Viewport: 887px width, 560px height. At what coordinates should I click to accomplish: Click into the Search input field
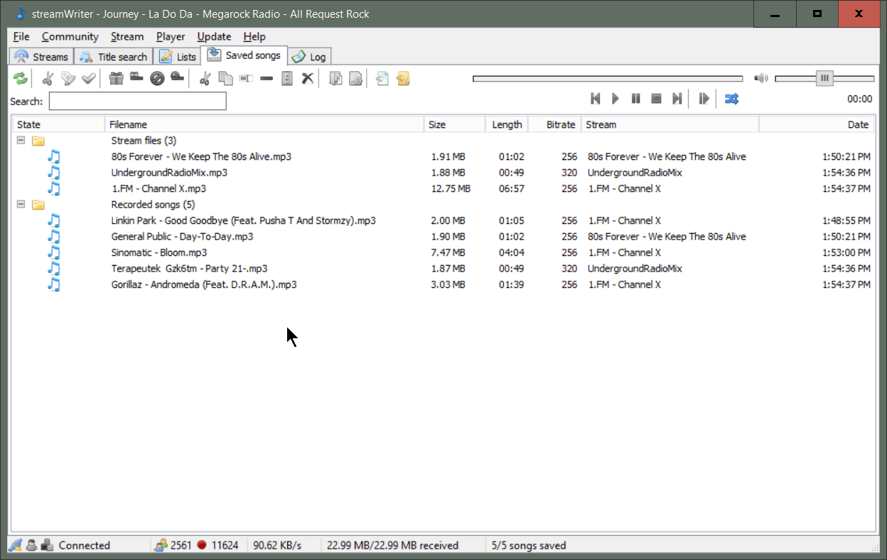pyautogui.click(x=137, y=101)
